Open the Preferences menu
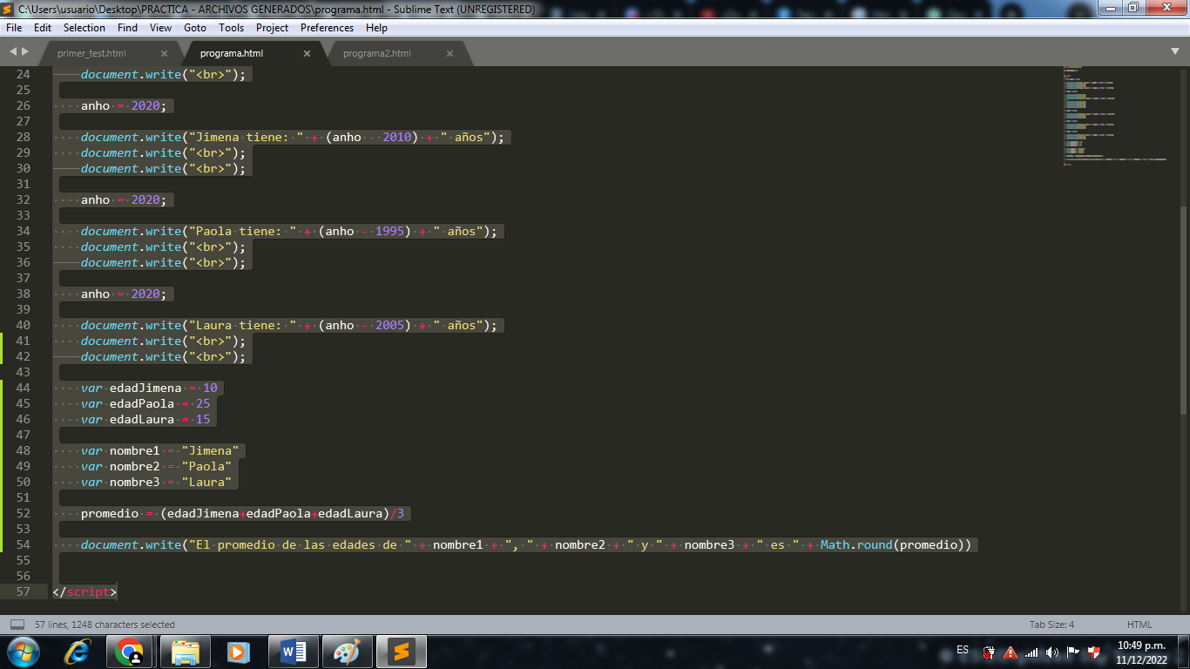1190x669 pixels. [x=327, y=28]
